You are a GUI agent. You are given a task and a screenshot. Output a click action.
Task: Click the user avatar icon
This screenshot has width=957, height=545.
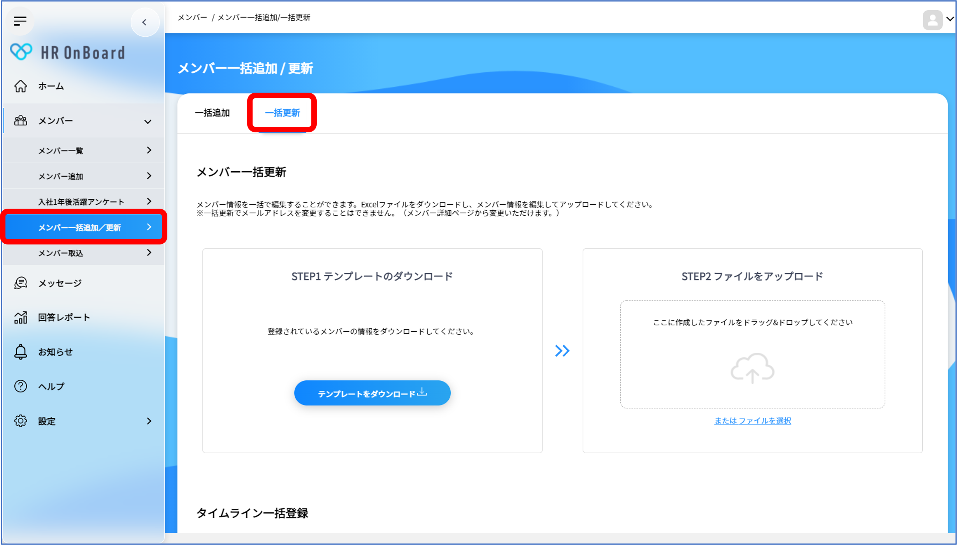click(x=932, y=19)
